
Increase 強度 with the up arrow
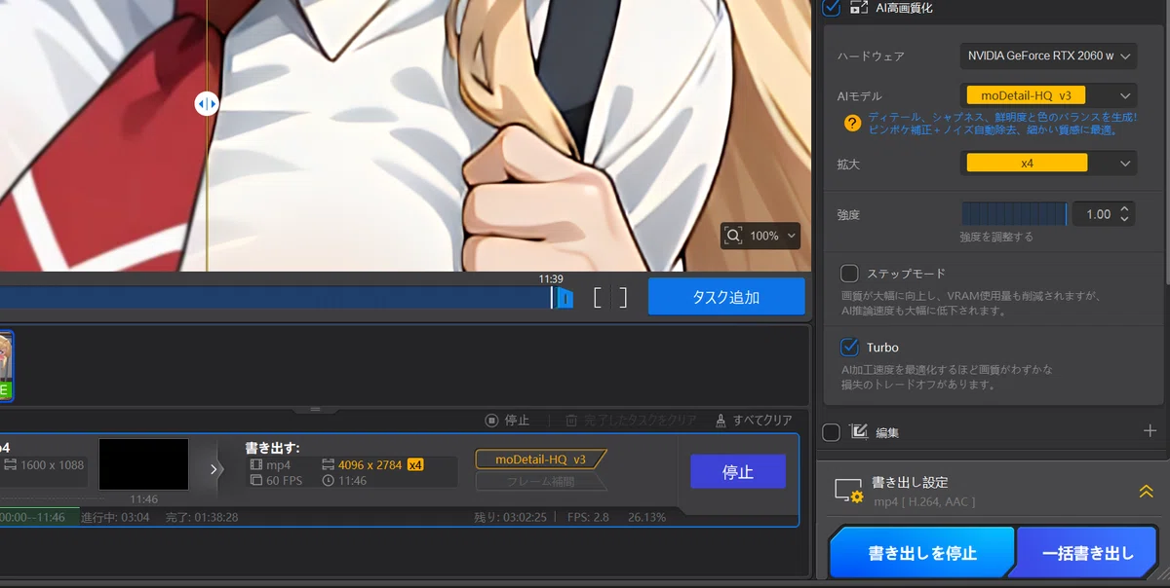pos(1125,208)
